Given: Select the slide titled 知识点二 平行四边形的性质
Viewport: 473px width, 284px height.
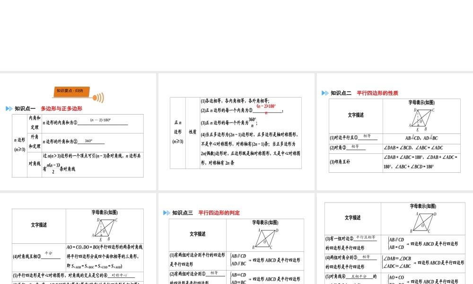Looking at the screenshot, I should click(x=395, y=132).
